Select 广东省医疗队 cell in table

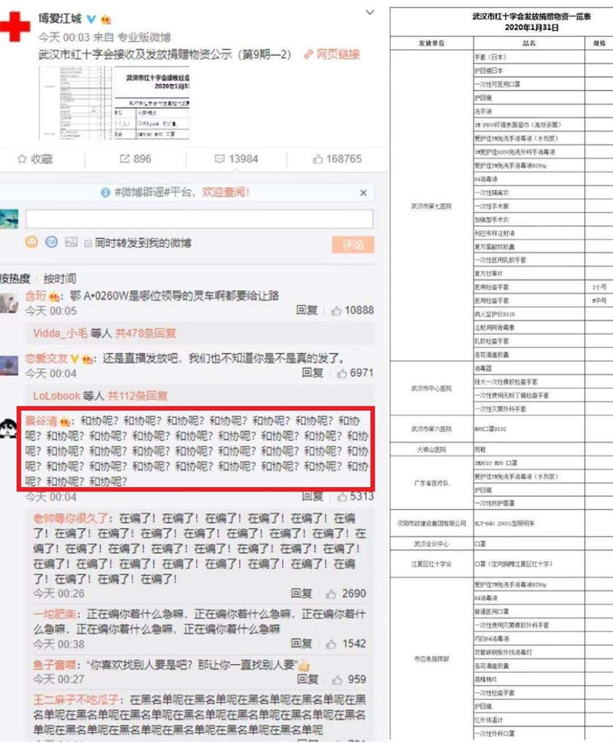coord(432,483)
